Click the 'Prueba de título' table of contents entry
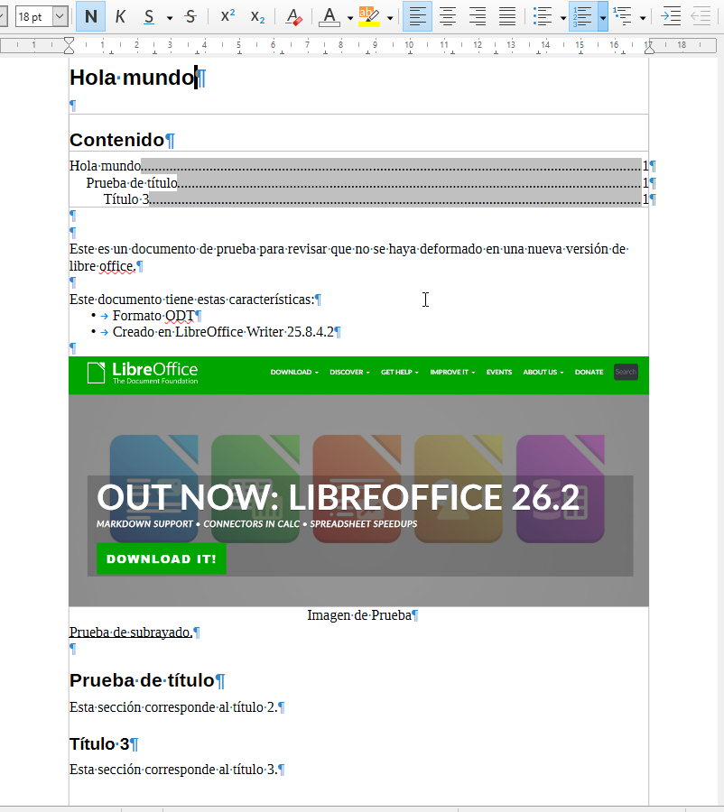Image resolution: width=724 pixels, height=812 pixels. (x=132, y=183)
